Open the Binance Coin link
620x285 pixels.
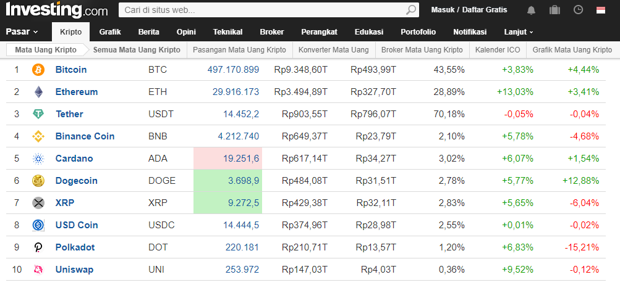[85, 136]
